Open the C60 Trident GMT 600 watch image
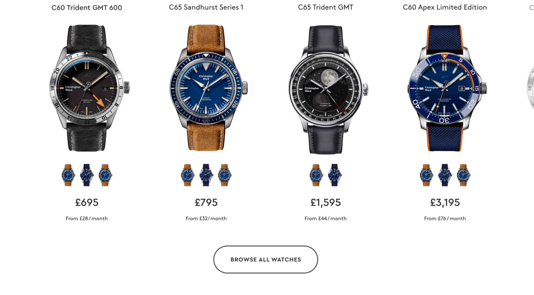 (x=89, y=88)
